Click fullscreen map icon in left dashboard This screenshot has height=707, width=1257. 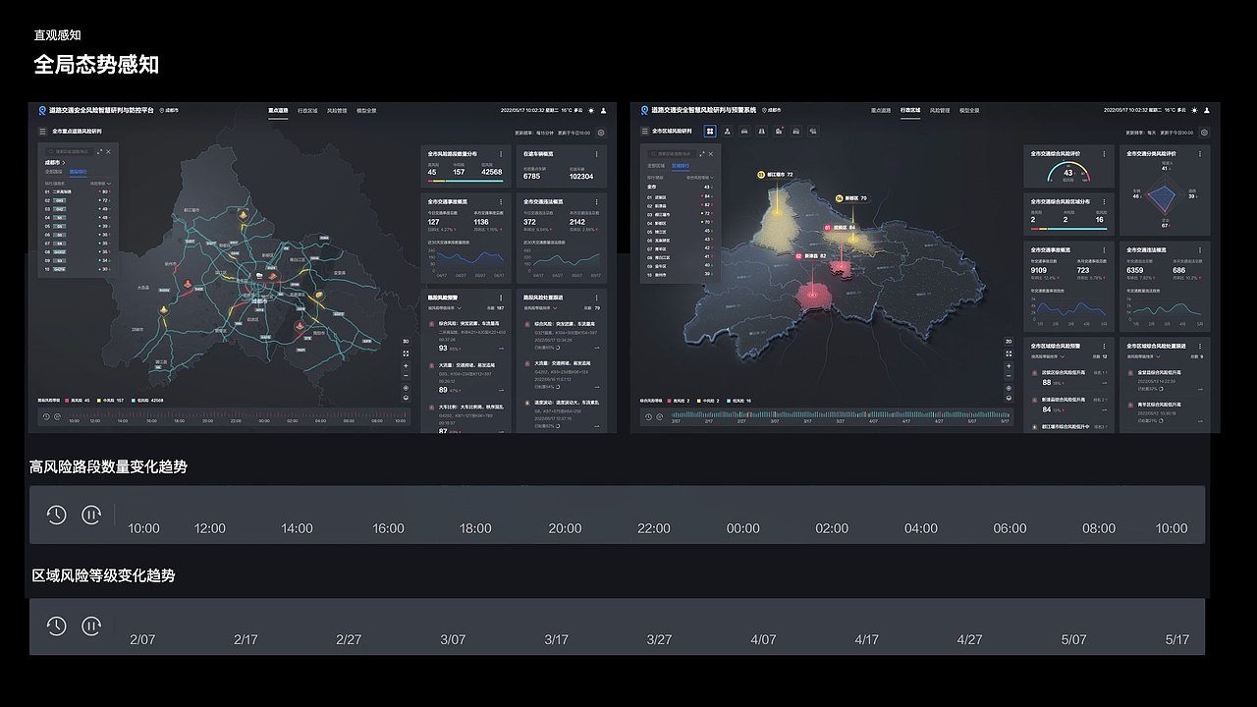pyautogui.click(x=406, y=353)
